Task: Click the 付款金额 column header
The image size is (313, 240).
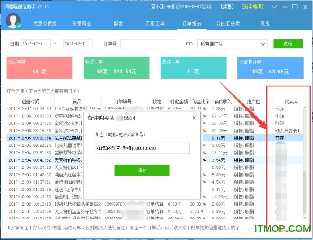Action: (x=179, y=102)
